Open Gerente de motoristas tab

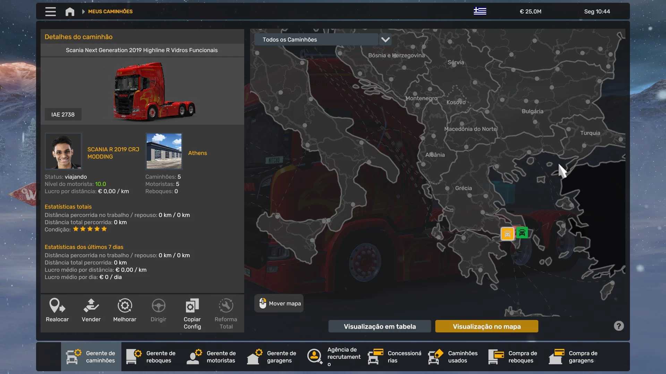212,357
